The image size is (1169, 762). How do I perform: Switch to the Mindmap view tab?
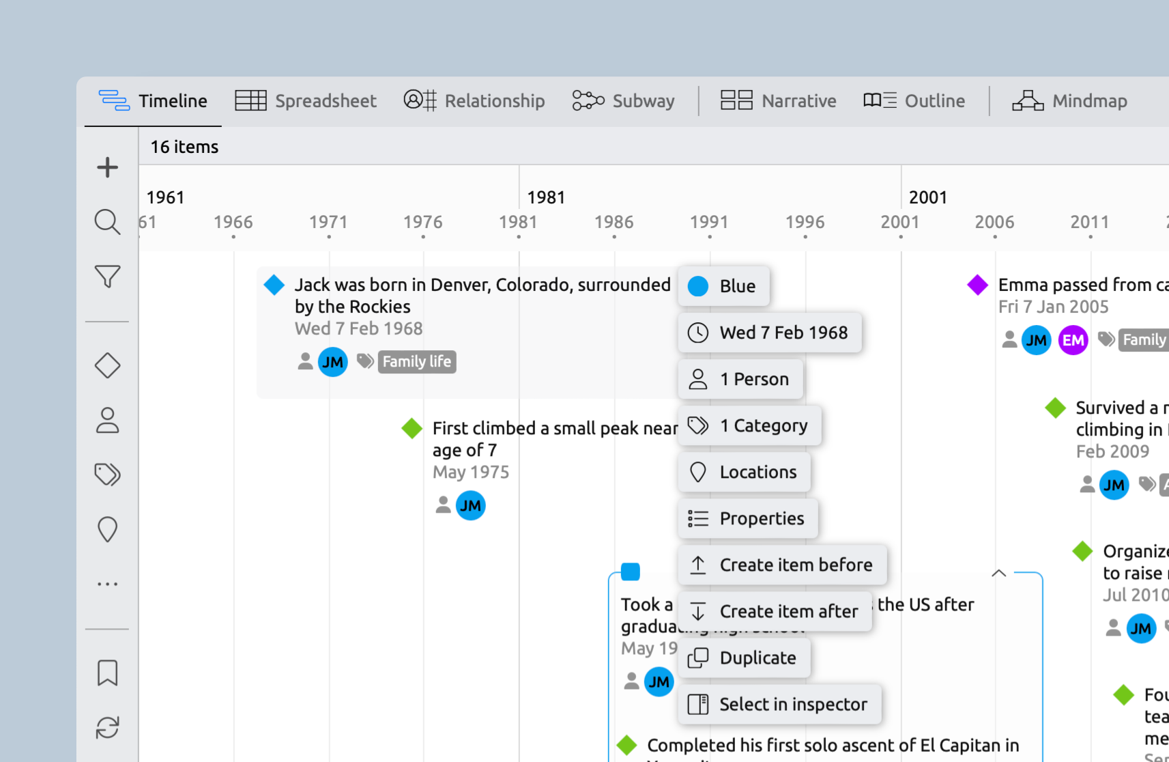(1069, 101)
